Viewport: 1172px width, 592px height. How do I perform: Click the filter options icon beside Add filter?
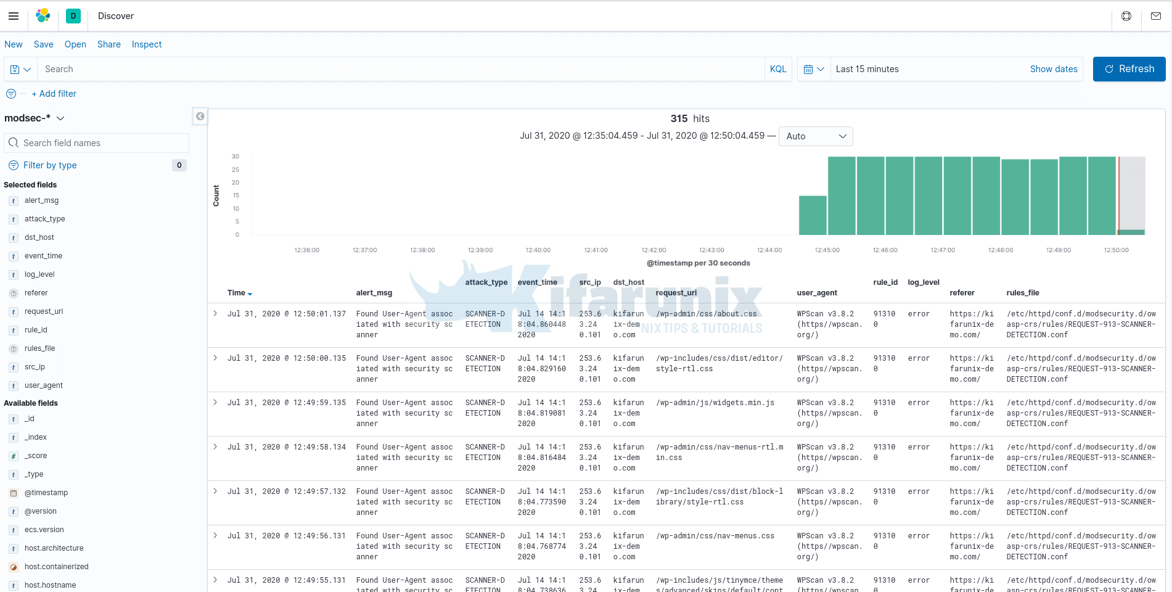10,94
